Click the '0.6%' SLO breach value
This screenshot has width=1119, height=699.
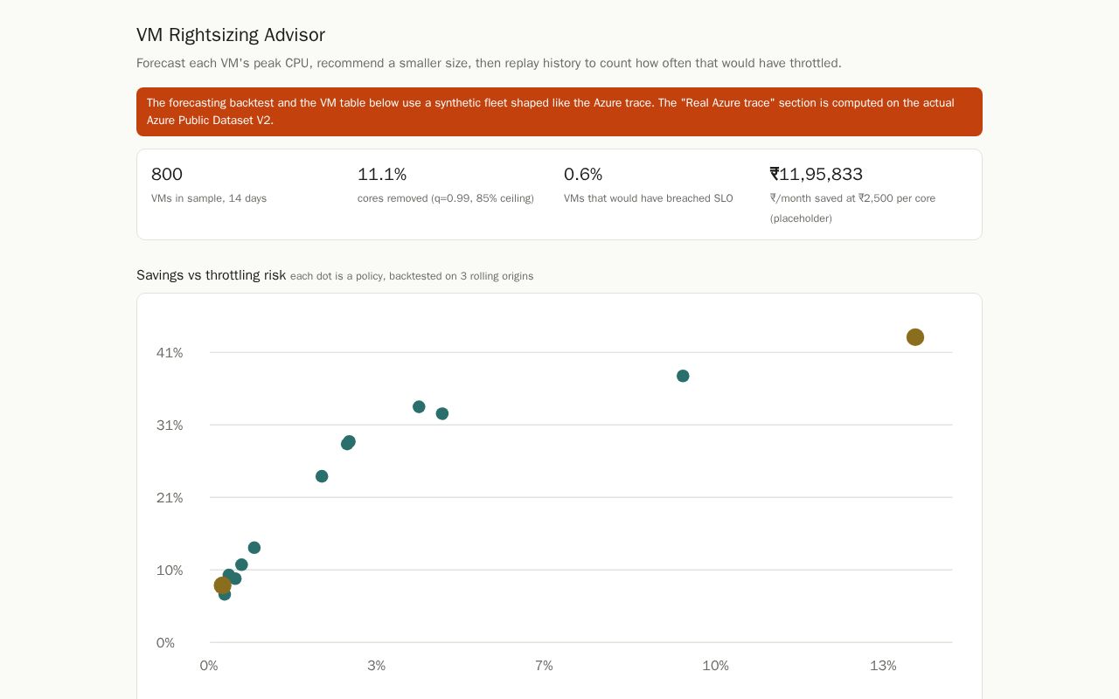(583, 174)
